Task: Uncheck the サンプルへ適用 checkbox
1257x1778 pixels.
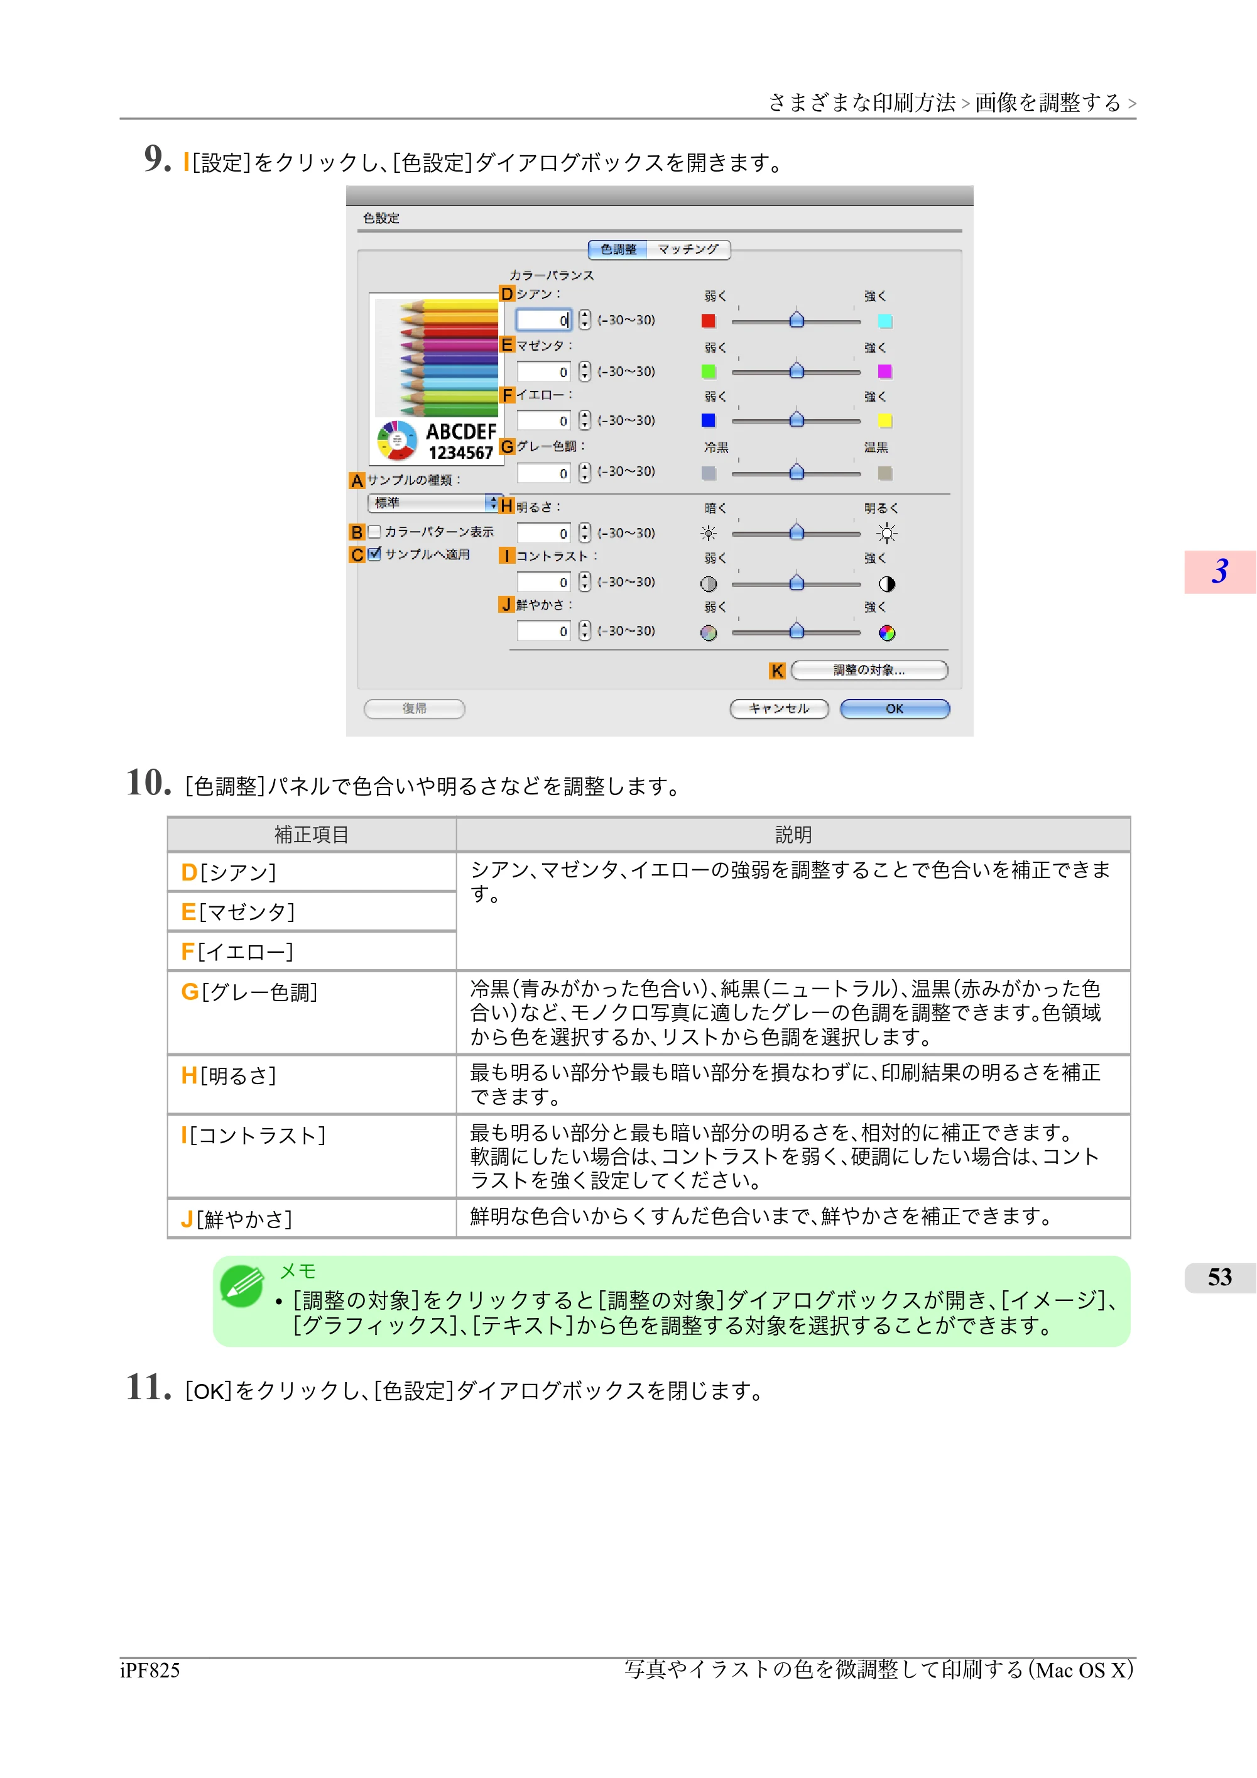Action: coord(374,554)
